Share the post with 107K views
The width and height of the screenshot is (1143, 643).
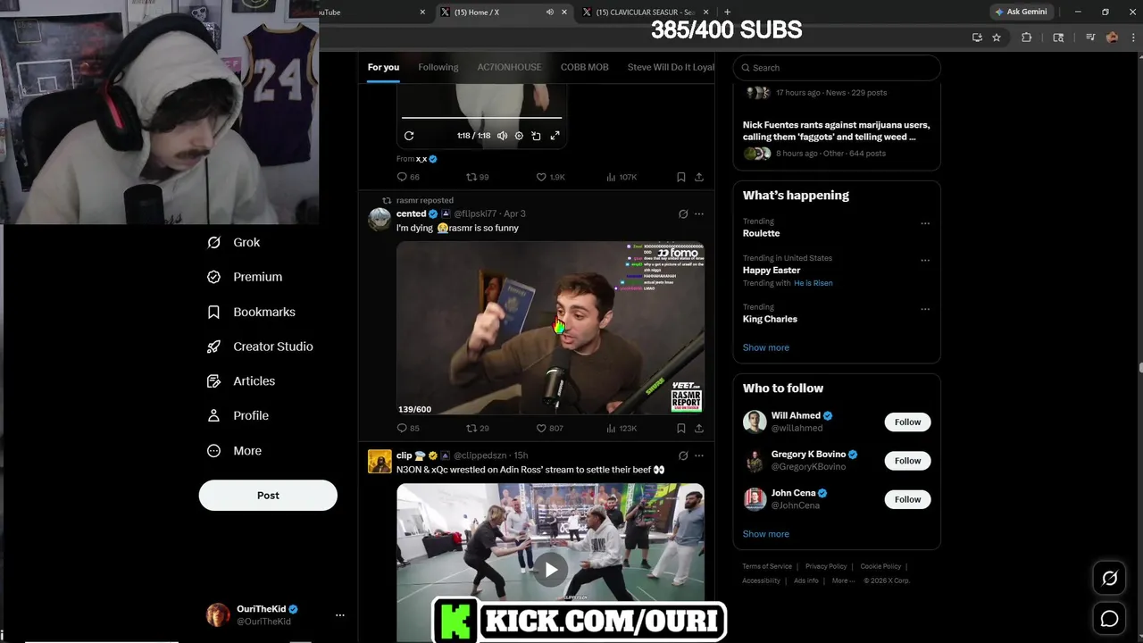(x=698, y=177)
